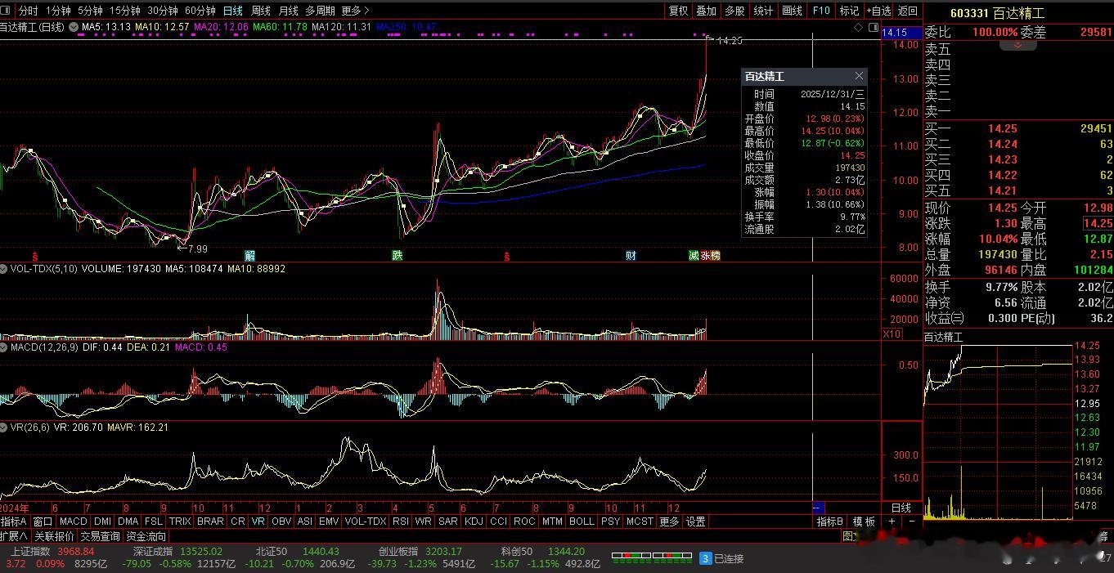The width and height of the screenshot is (1114, 573).
Task: Add stock with +自选 button
Action: pos(879,11)
